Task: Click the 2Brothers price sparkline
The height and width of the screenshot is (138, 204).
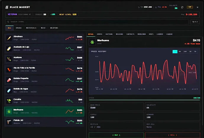Action: coord(69,38)
